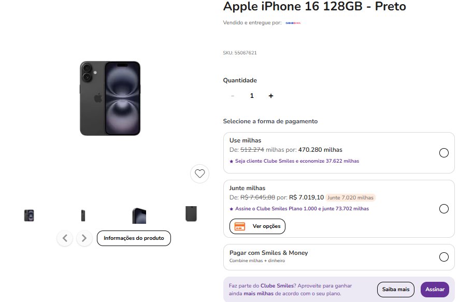Select the last thumbnail showing phone back
The height and width of the screenshot is (302, 473).
point(191,214)
